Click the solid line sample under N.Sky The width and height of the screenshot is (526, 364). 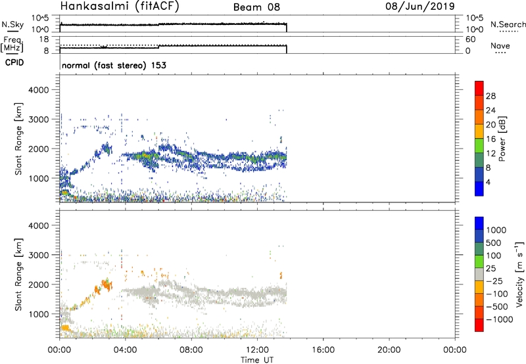(x=12, y=31)
